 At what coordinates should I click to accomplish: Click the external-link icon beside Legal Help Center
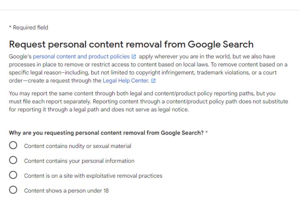click(153, 81)
